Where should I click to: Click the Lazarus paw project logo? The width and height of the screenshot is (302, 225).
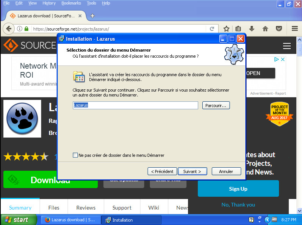22,119
